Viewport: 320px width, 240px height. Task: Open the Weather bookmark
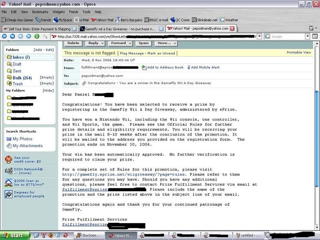pyautogui.click(x=229, y=20)
